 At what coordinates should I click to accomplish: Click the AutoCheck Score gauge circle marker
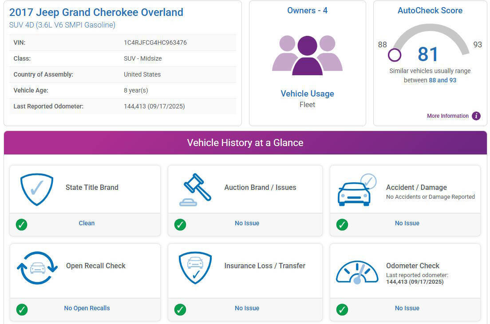pos(394,55)
